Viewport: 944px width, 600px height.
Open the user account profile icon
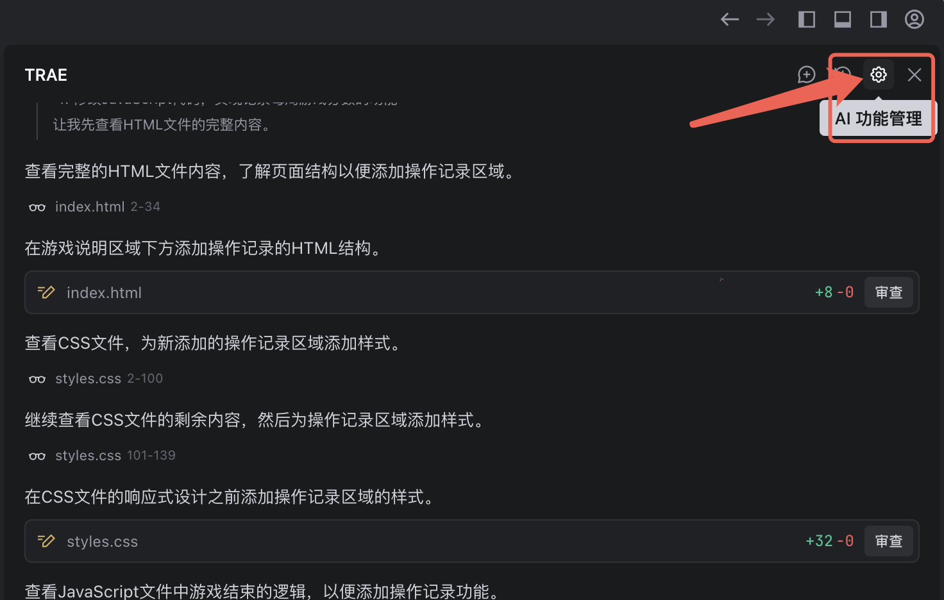tap(914, 19)
